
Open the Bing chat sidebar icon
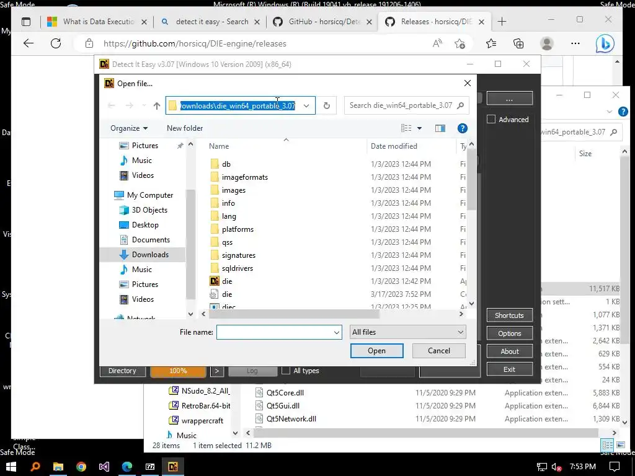coord(605,43)
